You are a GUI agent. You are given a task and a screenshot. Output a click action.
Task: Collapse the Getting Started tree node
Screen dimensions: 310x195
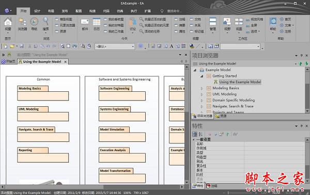pyautogui.click(x=202, y=76)
